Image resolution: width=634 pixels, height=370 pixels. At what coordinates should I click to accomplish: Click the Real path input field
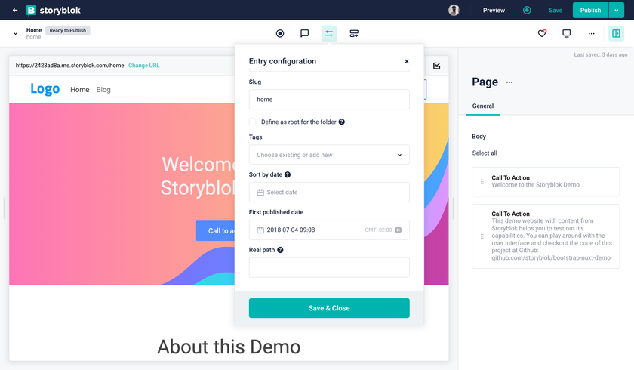pos(329,268)
